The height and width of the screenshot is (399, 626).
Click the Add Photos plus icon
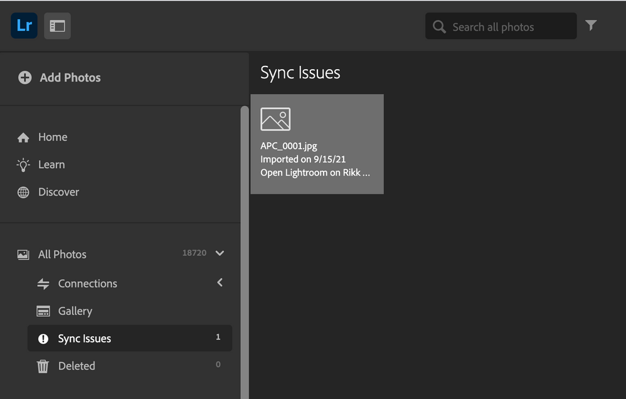[24, 78]
